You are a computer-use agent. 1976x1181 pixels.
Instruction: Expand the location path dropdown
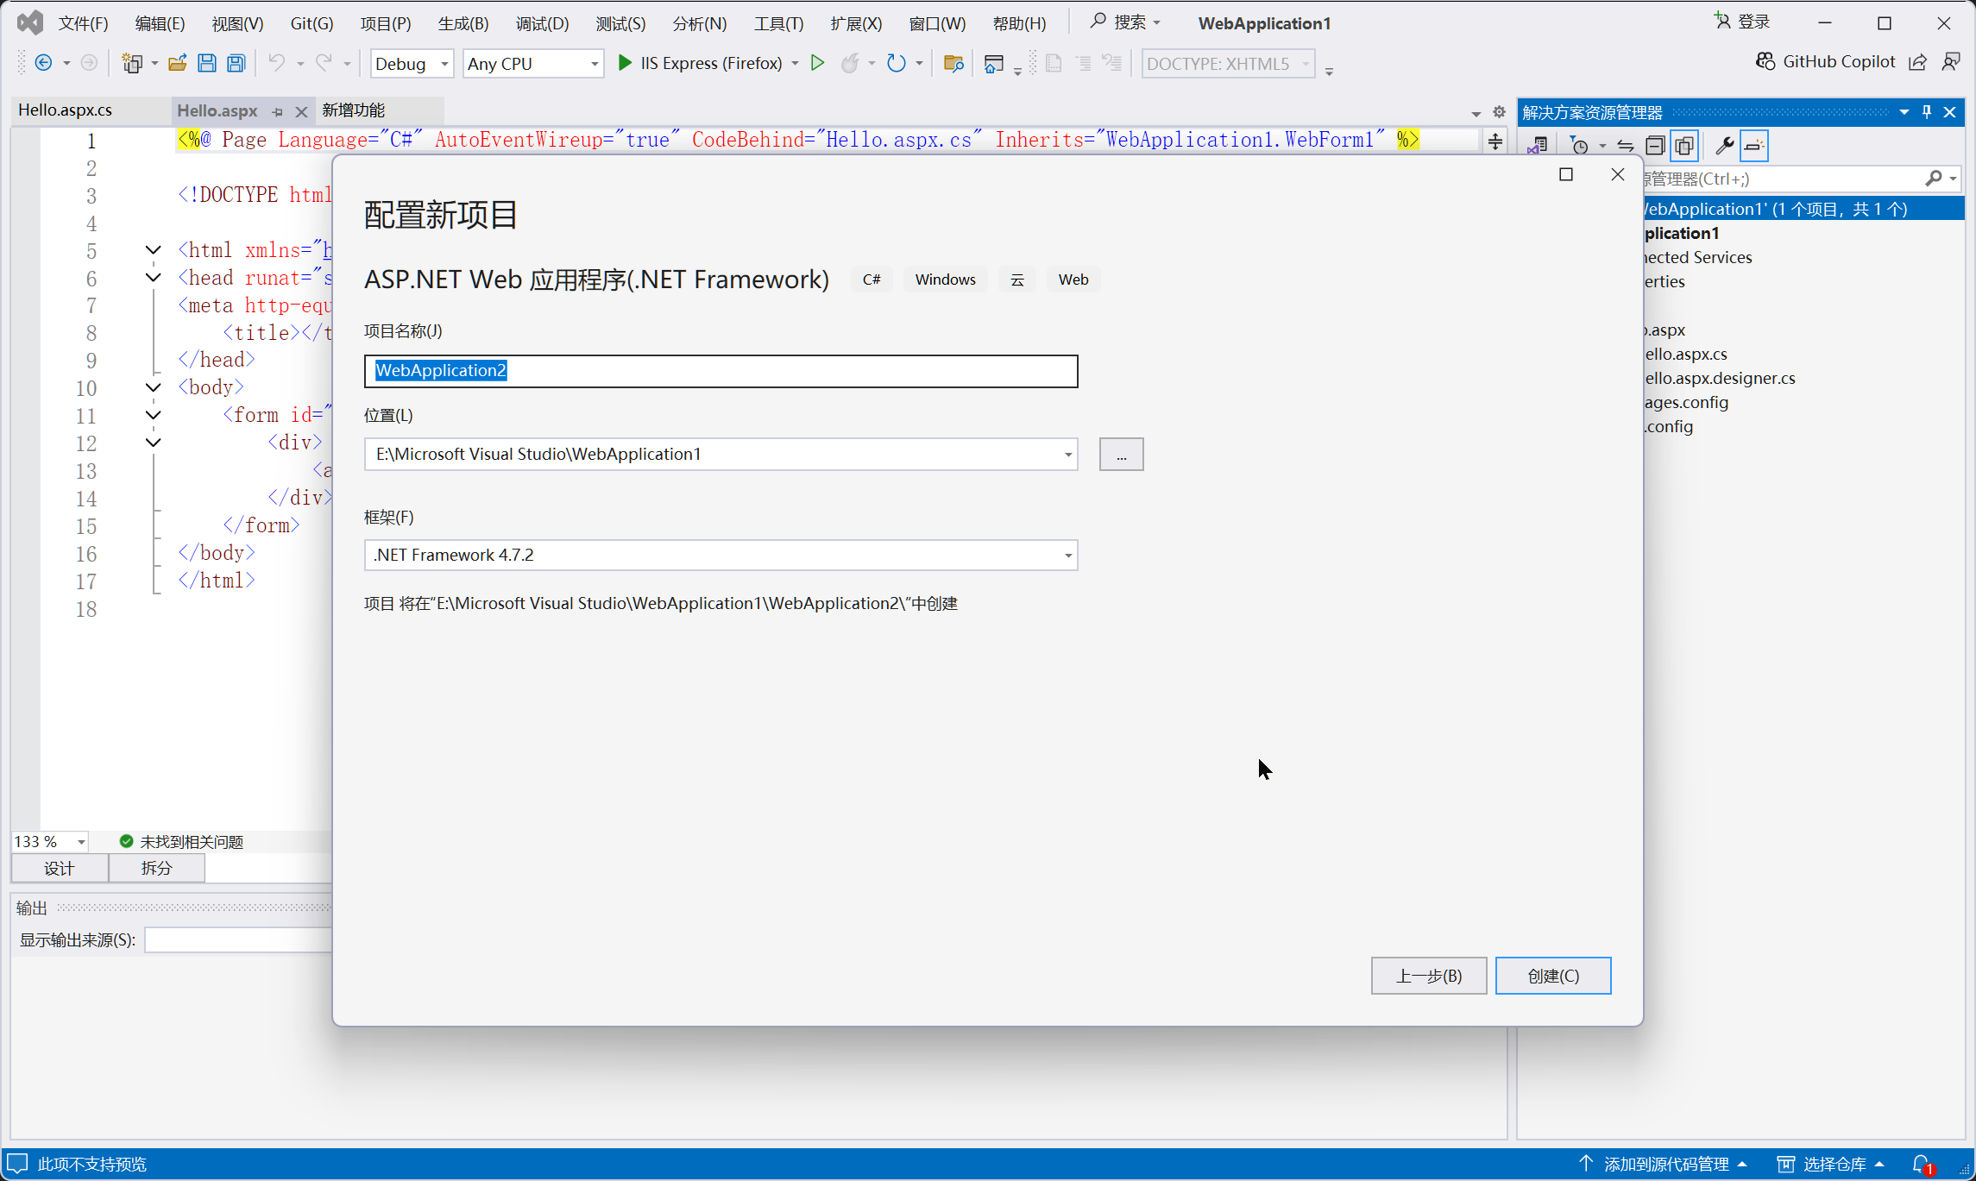tap(1067, 455)
